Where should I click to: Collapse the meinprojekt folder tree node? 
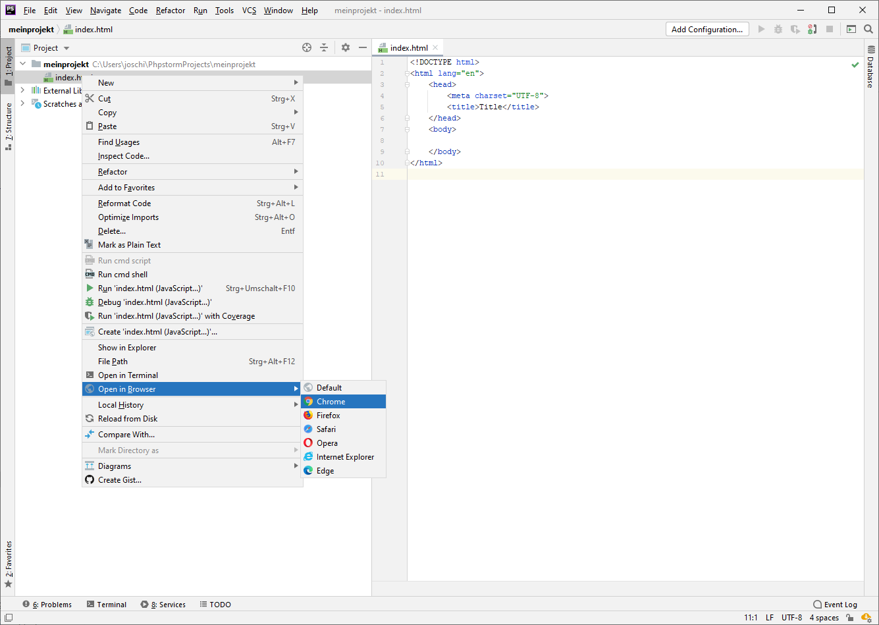[23, 64]
